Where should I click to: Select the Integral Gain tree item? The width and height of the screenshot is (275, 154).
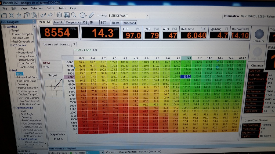(x=26, y=56)
